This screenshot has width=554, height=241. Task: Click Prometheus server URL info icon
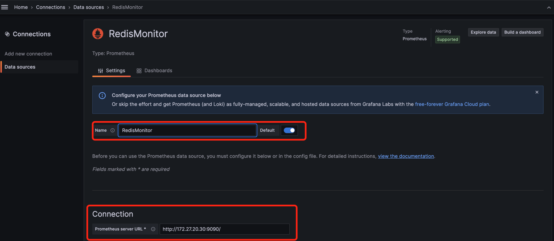[x=153, y=229]
